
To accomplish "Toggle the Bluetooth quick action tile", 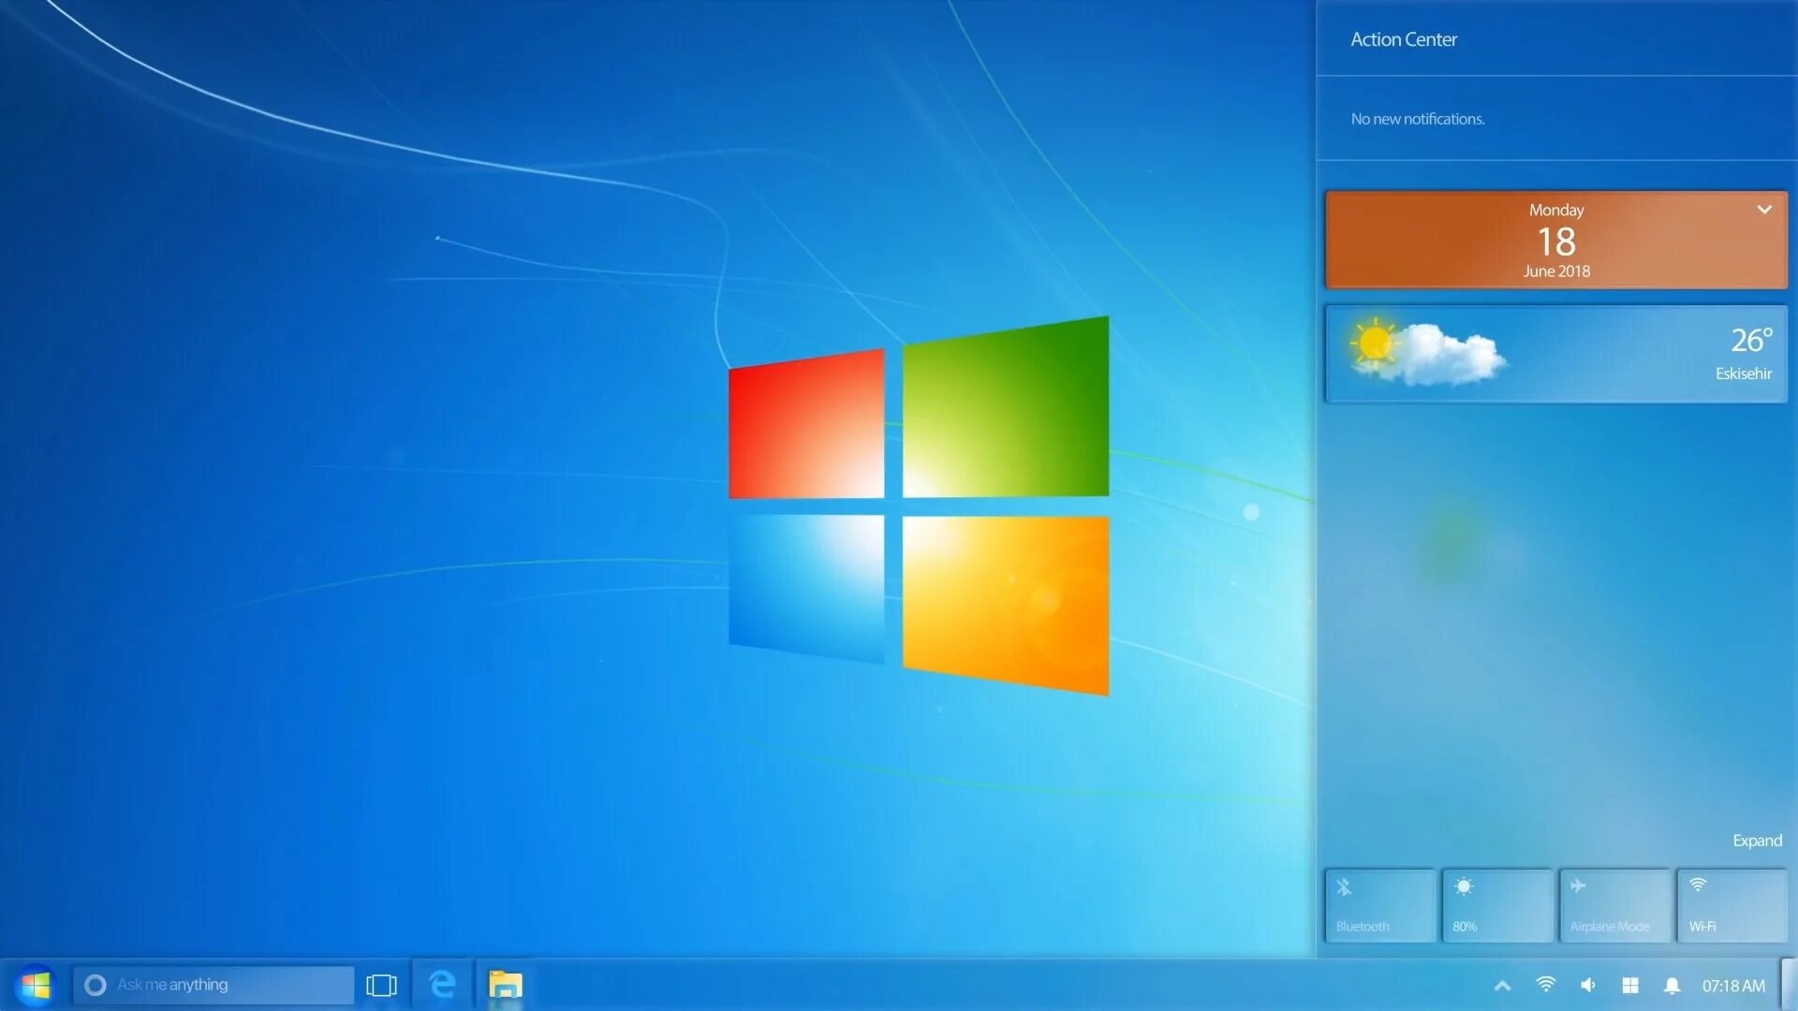I will 1379,905.
